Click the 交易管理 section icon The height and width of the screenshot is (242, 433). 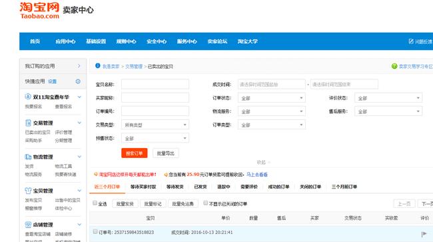(x=28, y=123)
